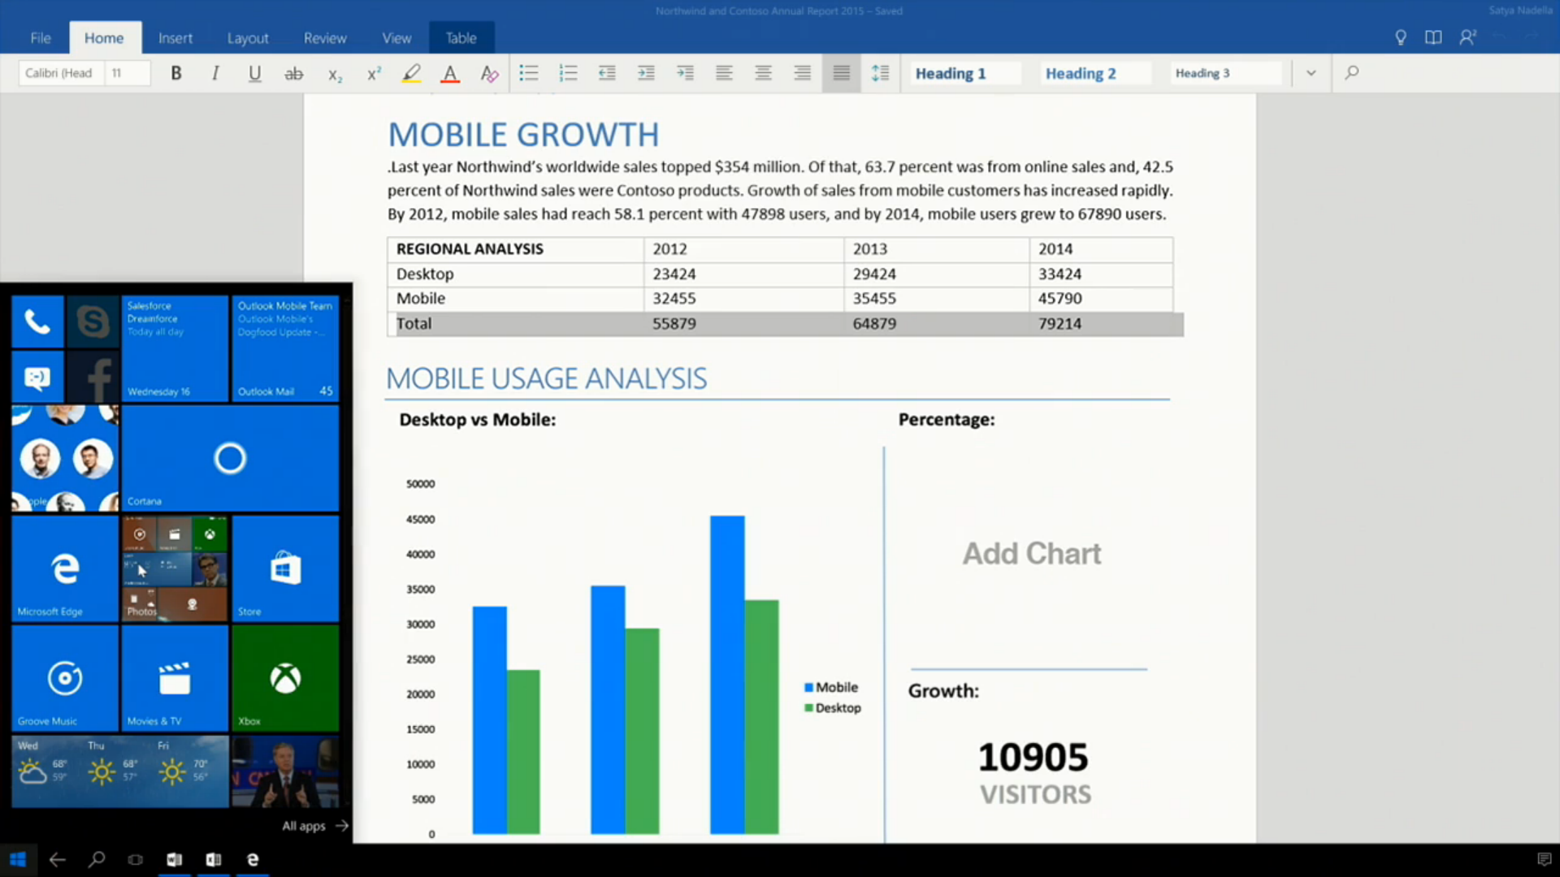Switch to the Insert tab
The height and width of the screenshot is (877, 1560).
(x=175, y=38)
